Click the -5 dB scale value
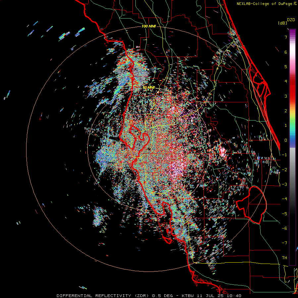Viewport: 298px width, 298px height. 284,214
